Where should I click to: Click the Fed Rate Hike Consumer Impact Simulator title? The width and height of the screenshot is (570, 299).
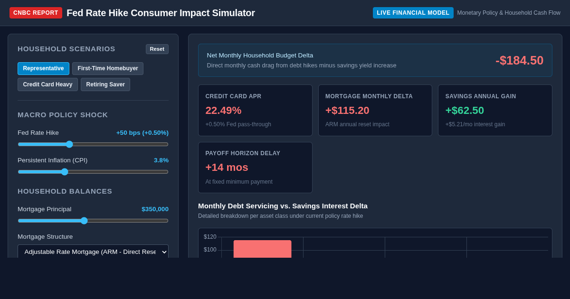pos(161,13)
